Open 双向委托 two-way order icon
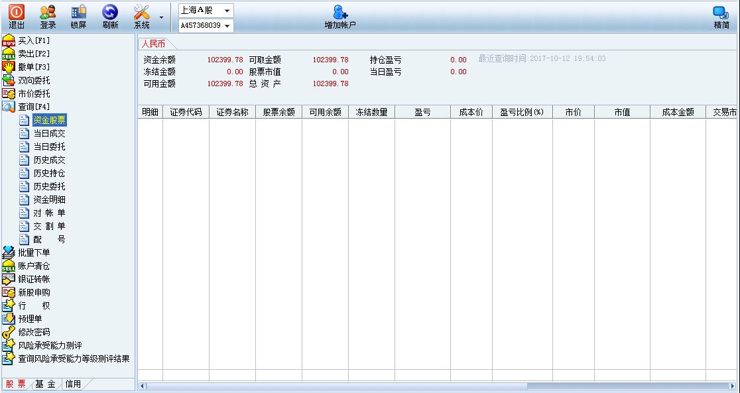Viewport: 740px width, 393px height. 9,81
